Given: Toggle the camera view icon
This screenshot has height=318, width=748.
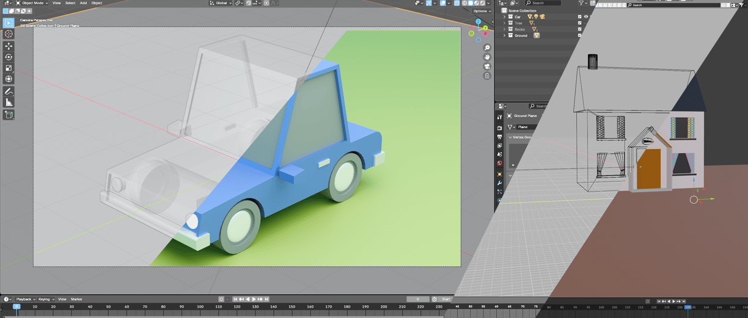Looking at the screenshot, I should point(487,66).
